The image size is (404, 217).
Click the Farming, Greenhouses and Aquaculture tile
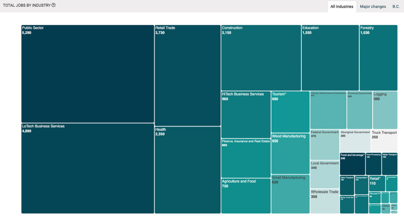click(x=328, y=110)
